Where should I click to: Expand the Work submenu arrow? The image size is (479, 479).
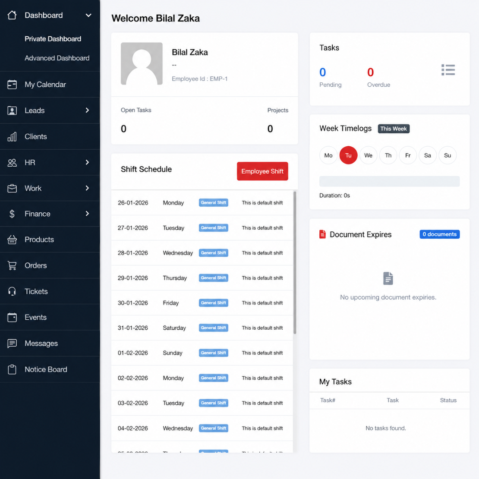87,188
